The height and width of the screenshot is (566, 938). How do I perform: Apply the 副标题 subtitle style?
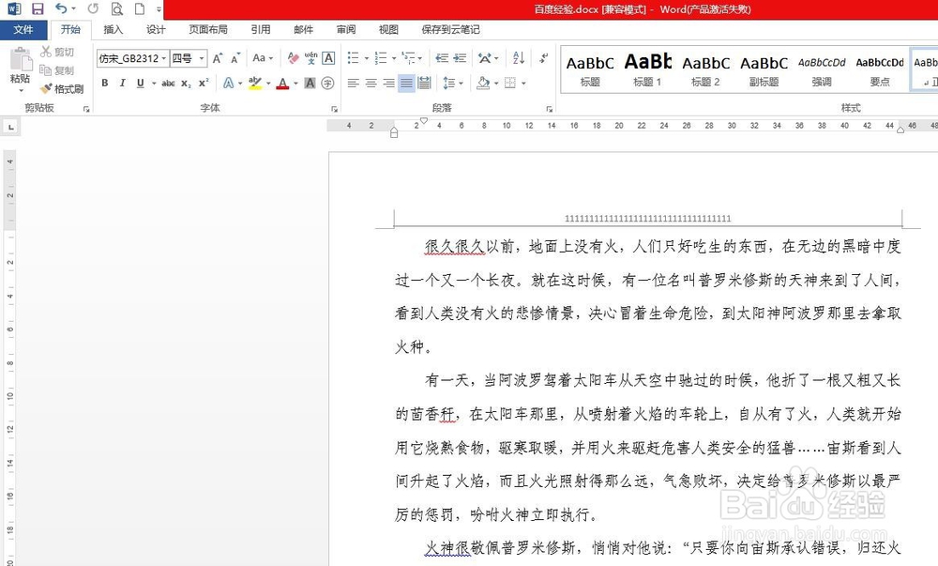click(x=764, y=70)
